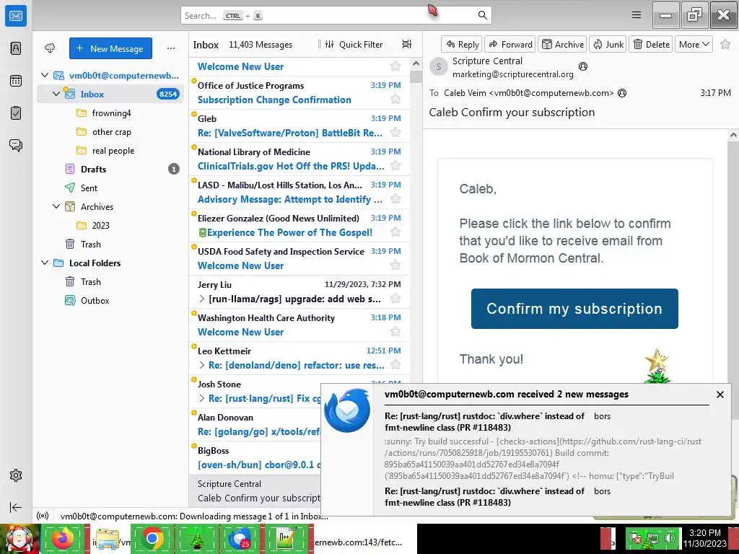Star the LASD Advisory message
Screen dimensions: 739x554
coord(395,199)
